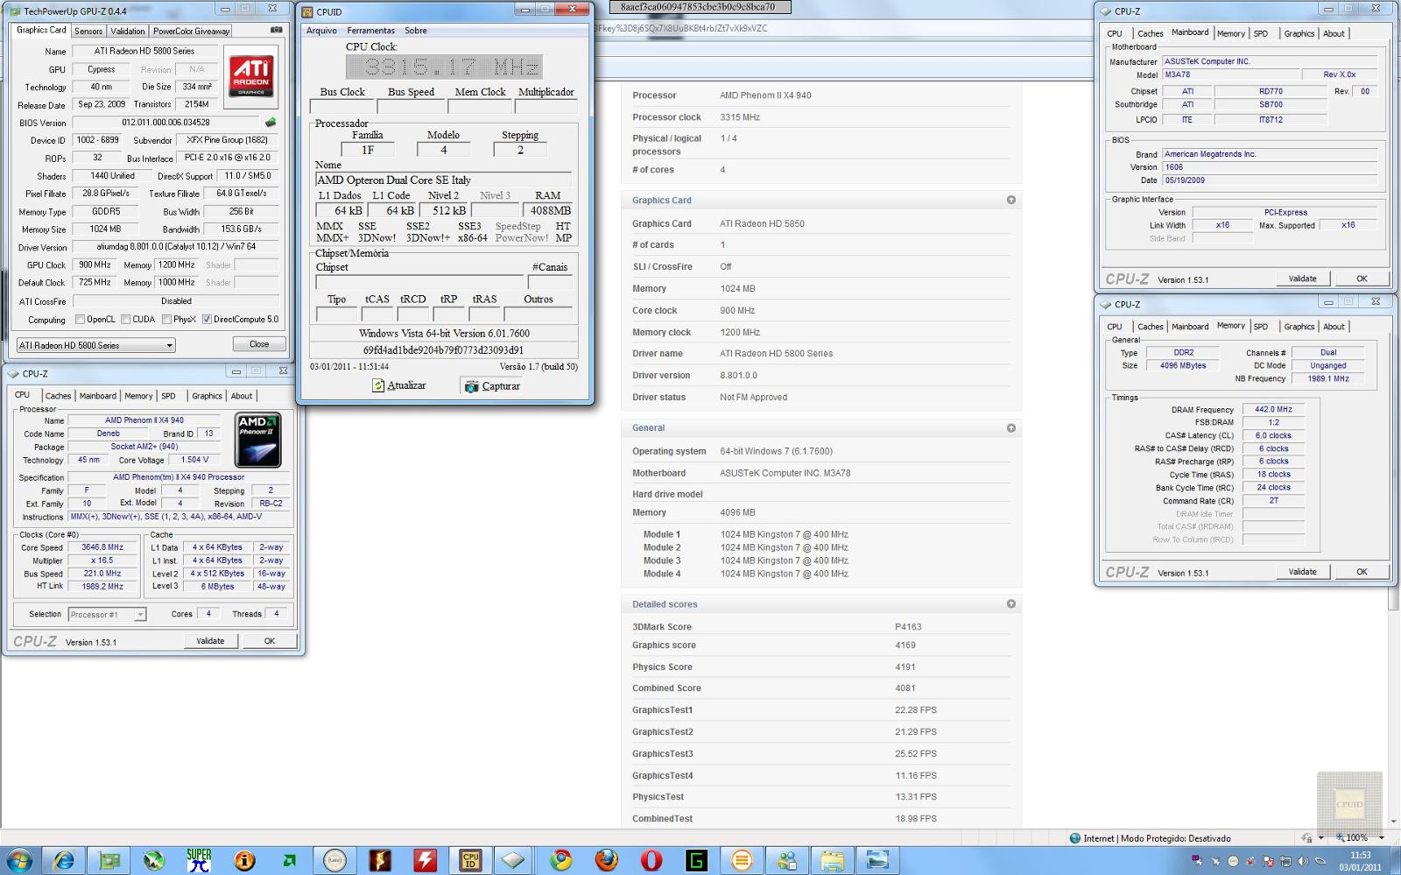Open Firefox from the taskbar
1401x875 pixels.
pos(606,860)
